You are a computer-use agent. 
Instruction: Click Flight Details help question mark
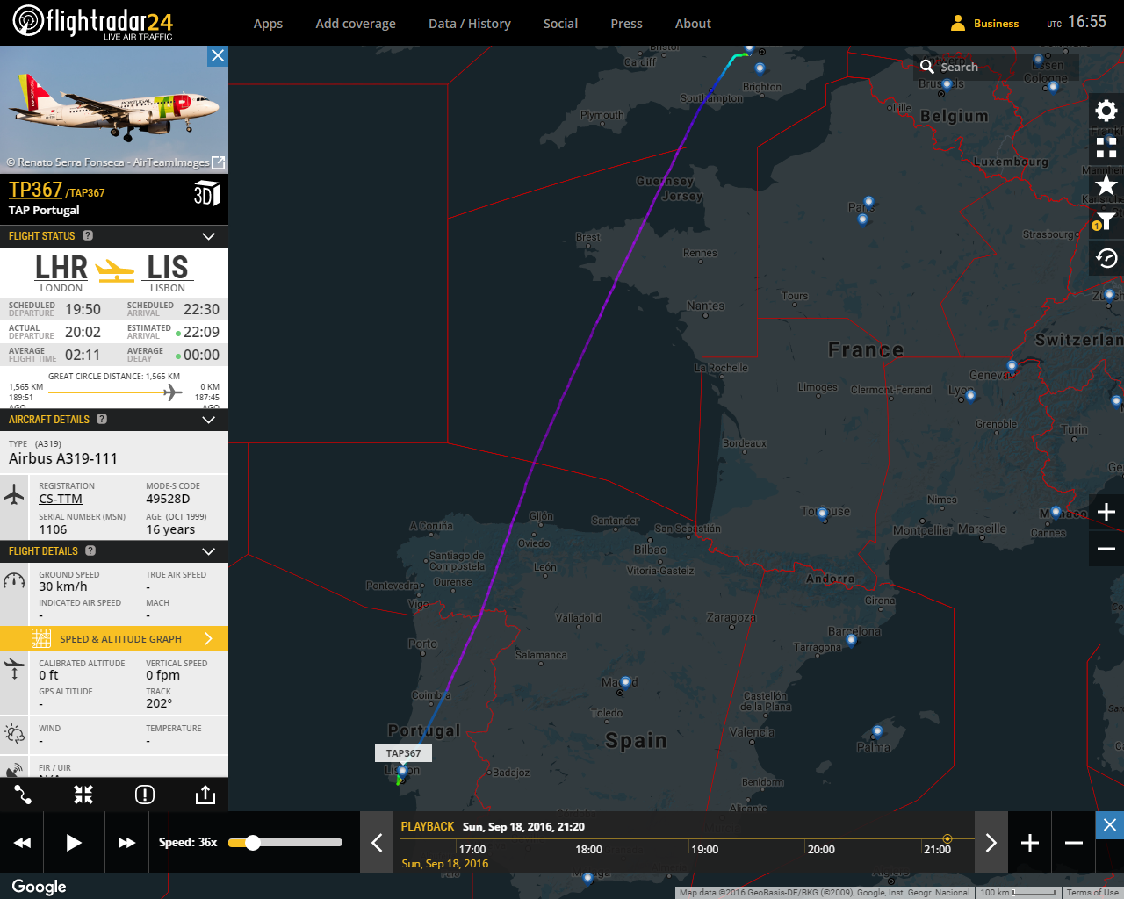(90, 550)
